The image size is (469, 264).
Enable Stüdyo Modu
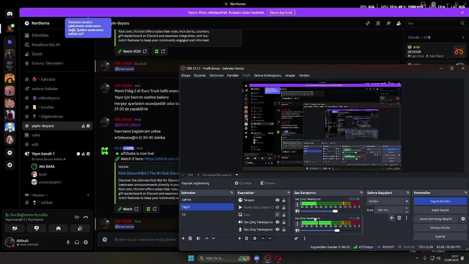[440, 228]
